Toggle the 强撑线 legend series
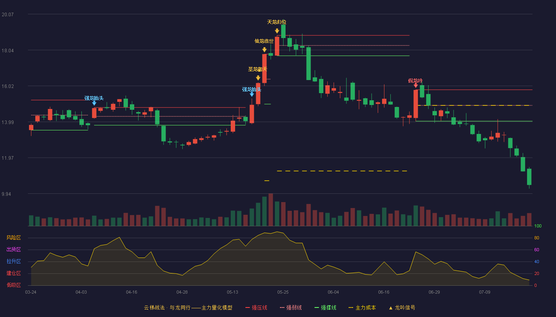556x317 pixels. 325,308
